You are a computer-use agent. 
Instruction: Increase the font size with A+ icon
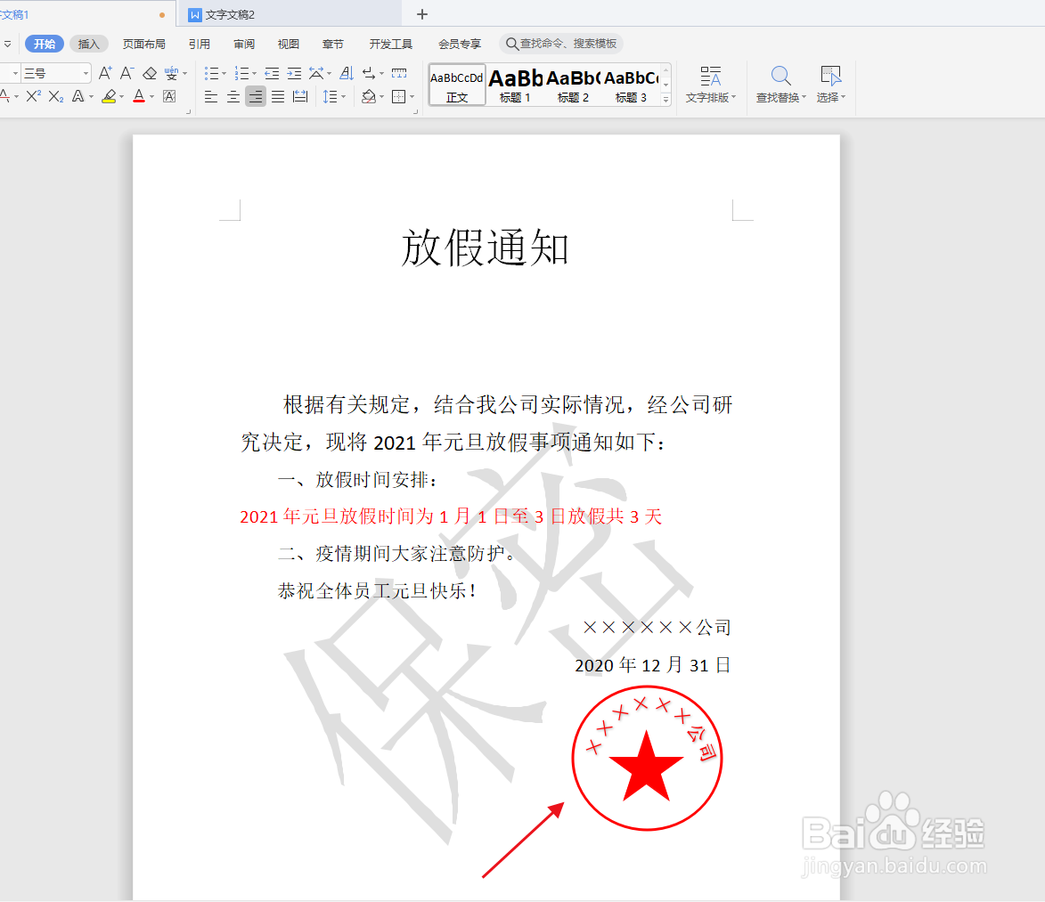coord(104,73)
